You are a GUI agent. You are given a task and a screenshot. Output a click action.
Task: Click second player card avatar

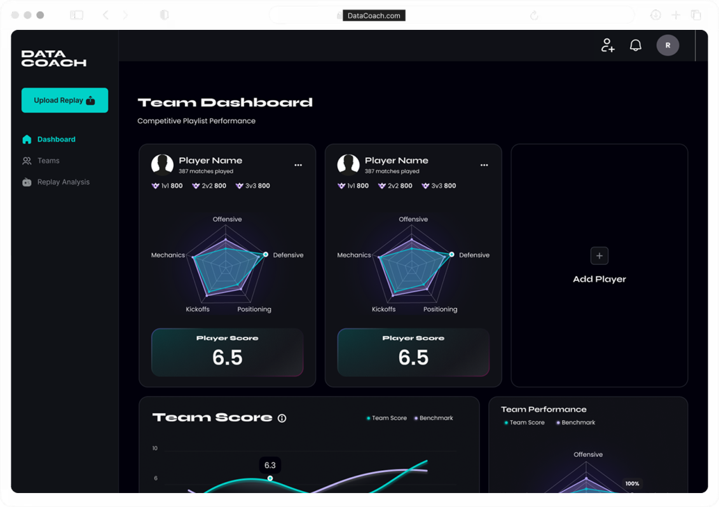coord(348,165)
